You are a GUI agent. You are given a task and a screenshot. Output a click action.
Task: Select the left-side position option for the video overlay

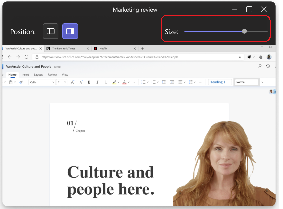[50, 31]
